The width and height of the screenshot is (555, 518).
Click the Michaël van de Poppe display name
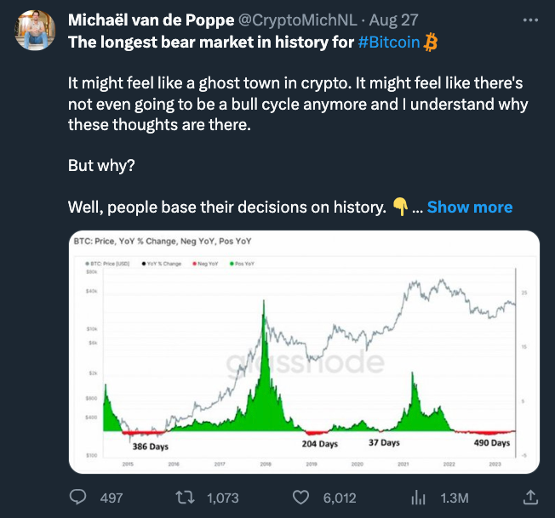152,20
